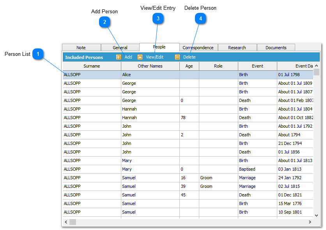Click callout marker number 2
The width and height of the screenshot is (326, 230).
[105, 22]
